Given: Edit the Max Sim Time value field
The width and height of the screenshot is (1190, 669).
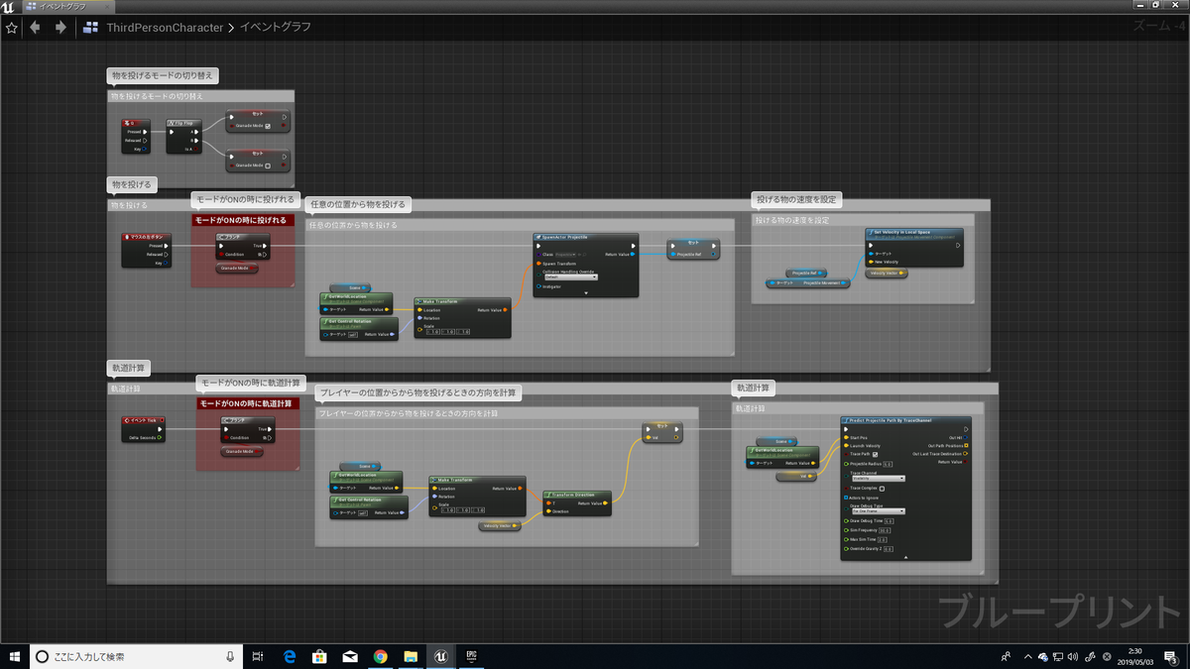Looking at the screenshot, I should click(882, 539).
